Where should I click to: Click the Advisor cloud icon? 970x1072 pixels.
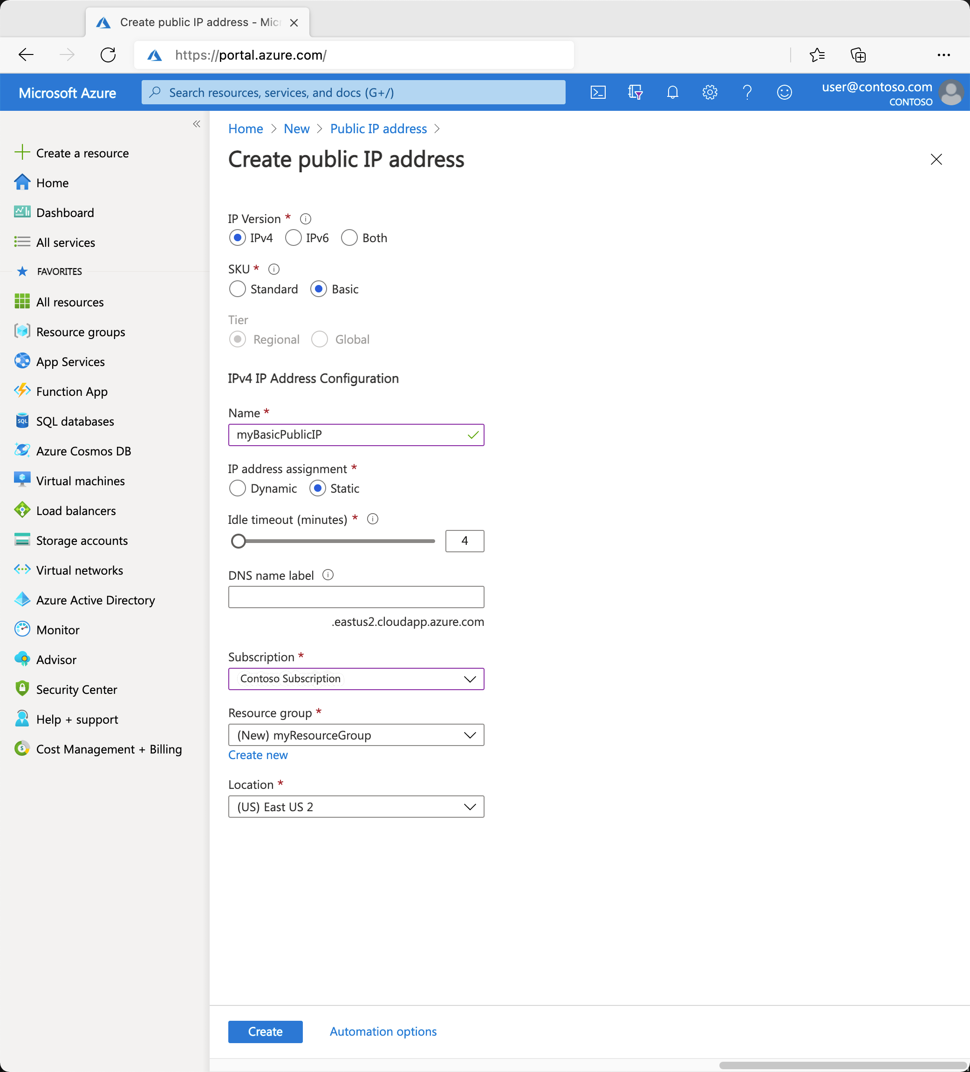point(22,659)
